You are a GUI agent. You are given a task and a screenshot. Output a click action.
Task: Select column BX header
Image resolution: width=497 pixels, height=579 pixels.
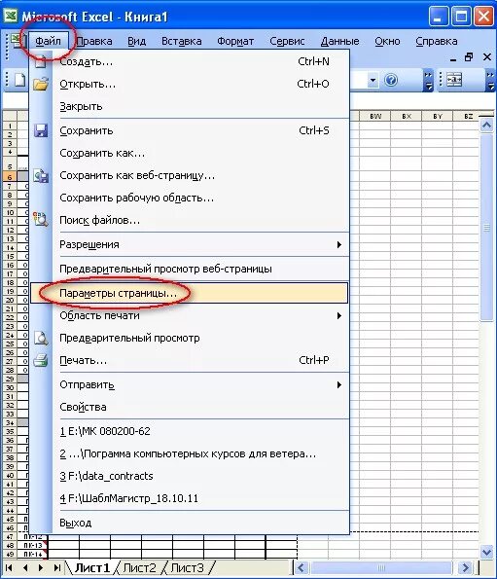coord(407,117)
